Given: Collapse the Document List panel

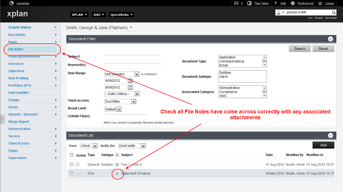Looking at the screenshot, I should (x=331, y=136).
